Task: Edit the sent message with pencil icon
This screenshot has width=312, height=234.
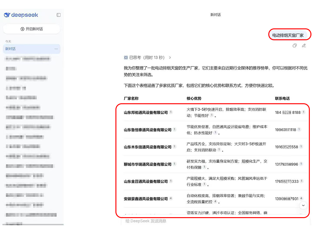Action: point(304,46)
